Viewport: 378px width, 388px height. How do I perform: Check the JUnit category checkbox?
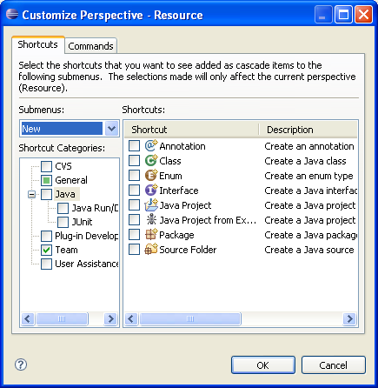pos(63,222)
